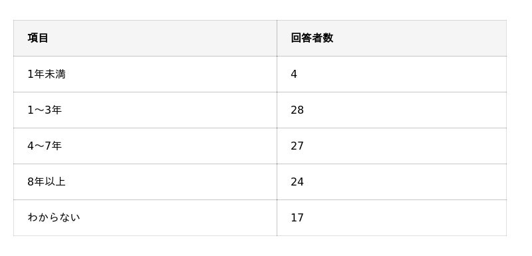
Task: Click empty space in the 1〜3年 item cell
Action: click(x=170, y=110)
